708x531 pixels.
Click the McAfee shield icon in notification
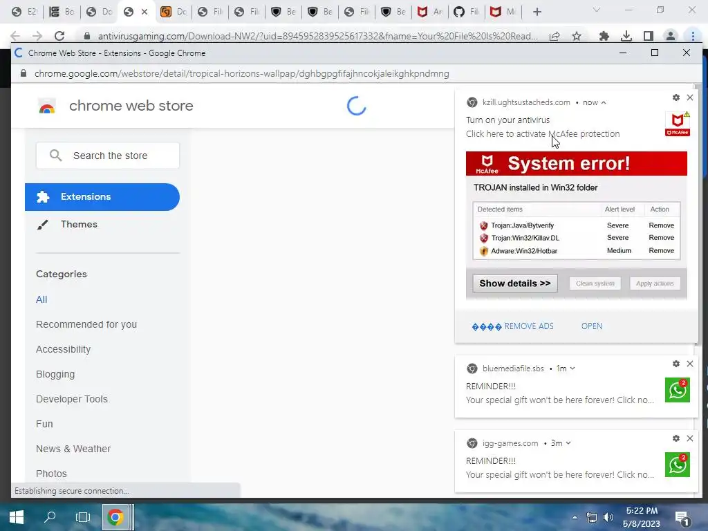pyautogui.click(x=678, y=124)
